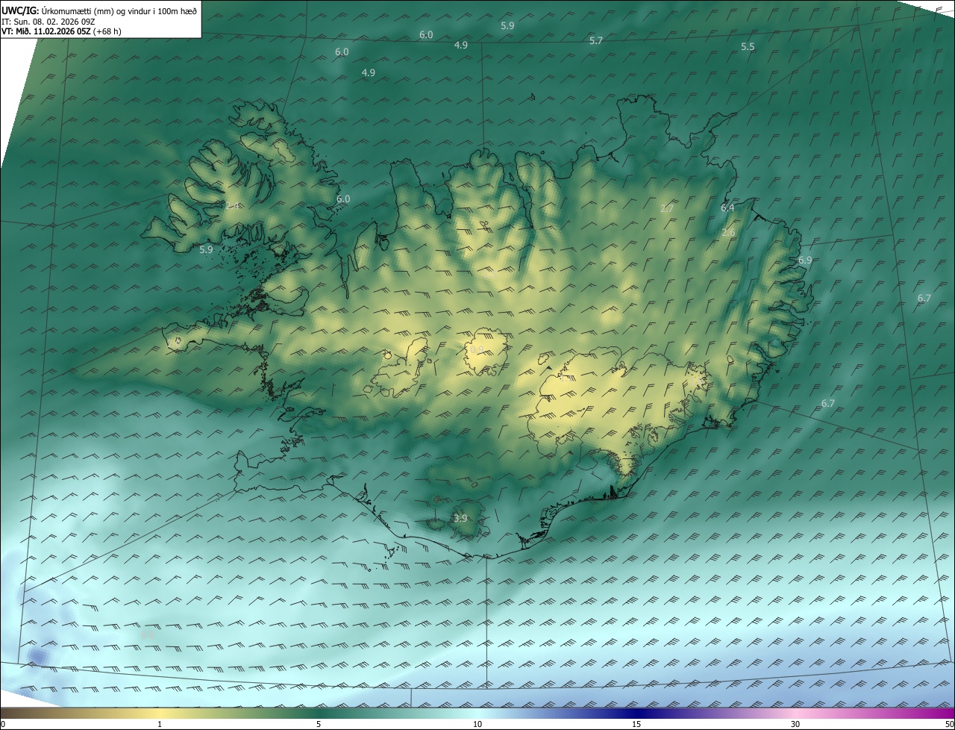
Task: Click the 6.9 value label
Action: 805,261
